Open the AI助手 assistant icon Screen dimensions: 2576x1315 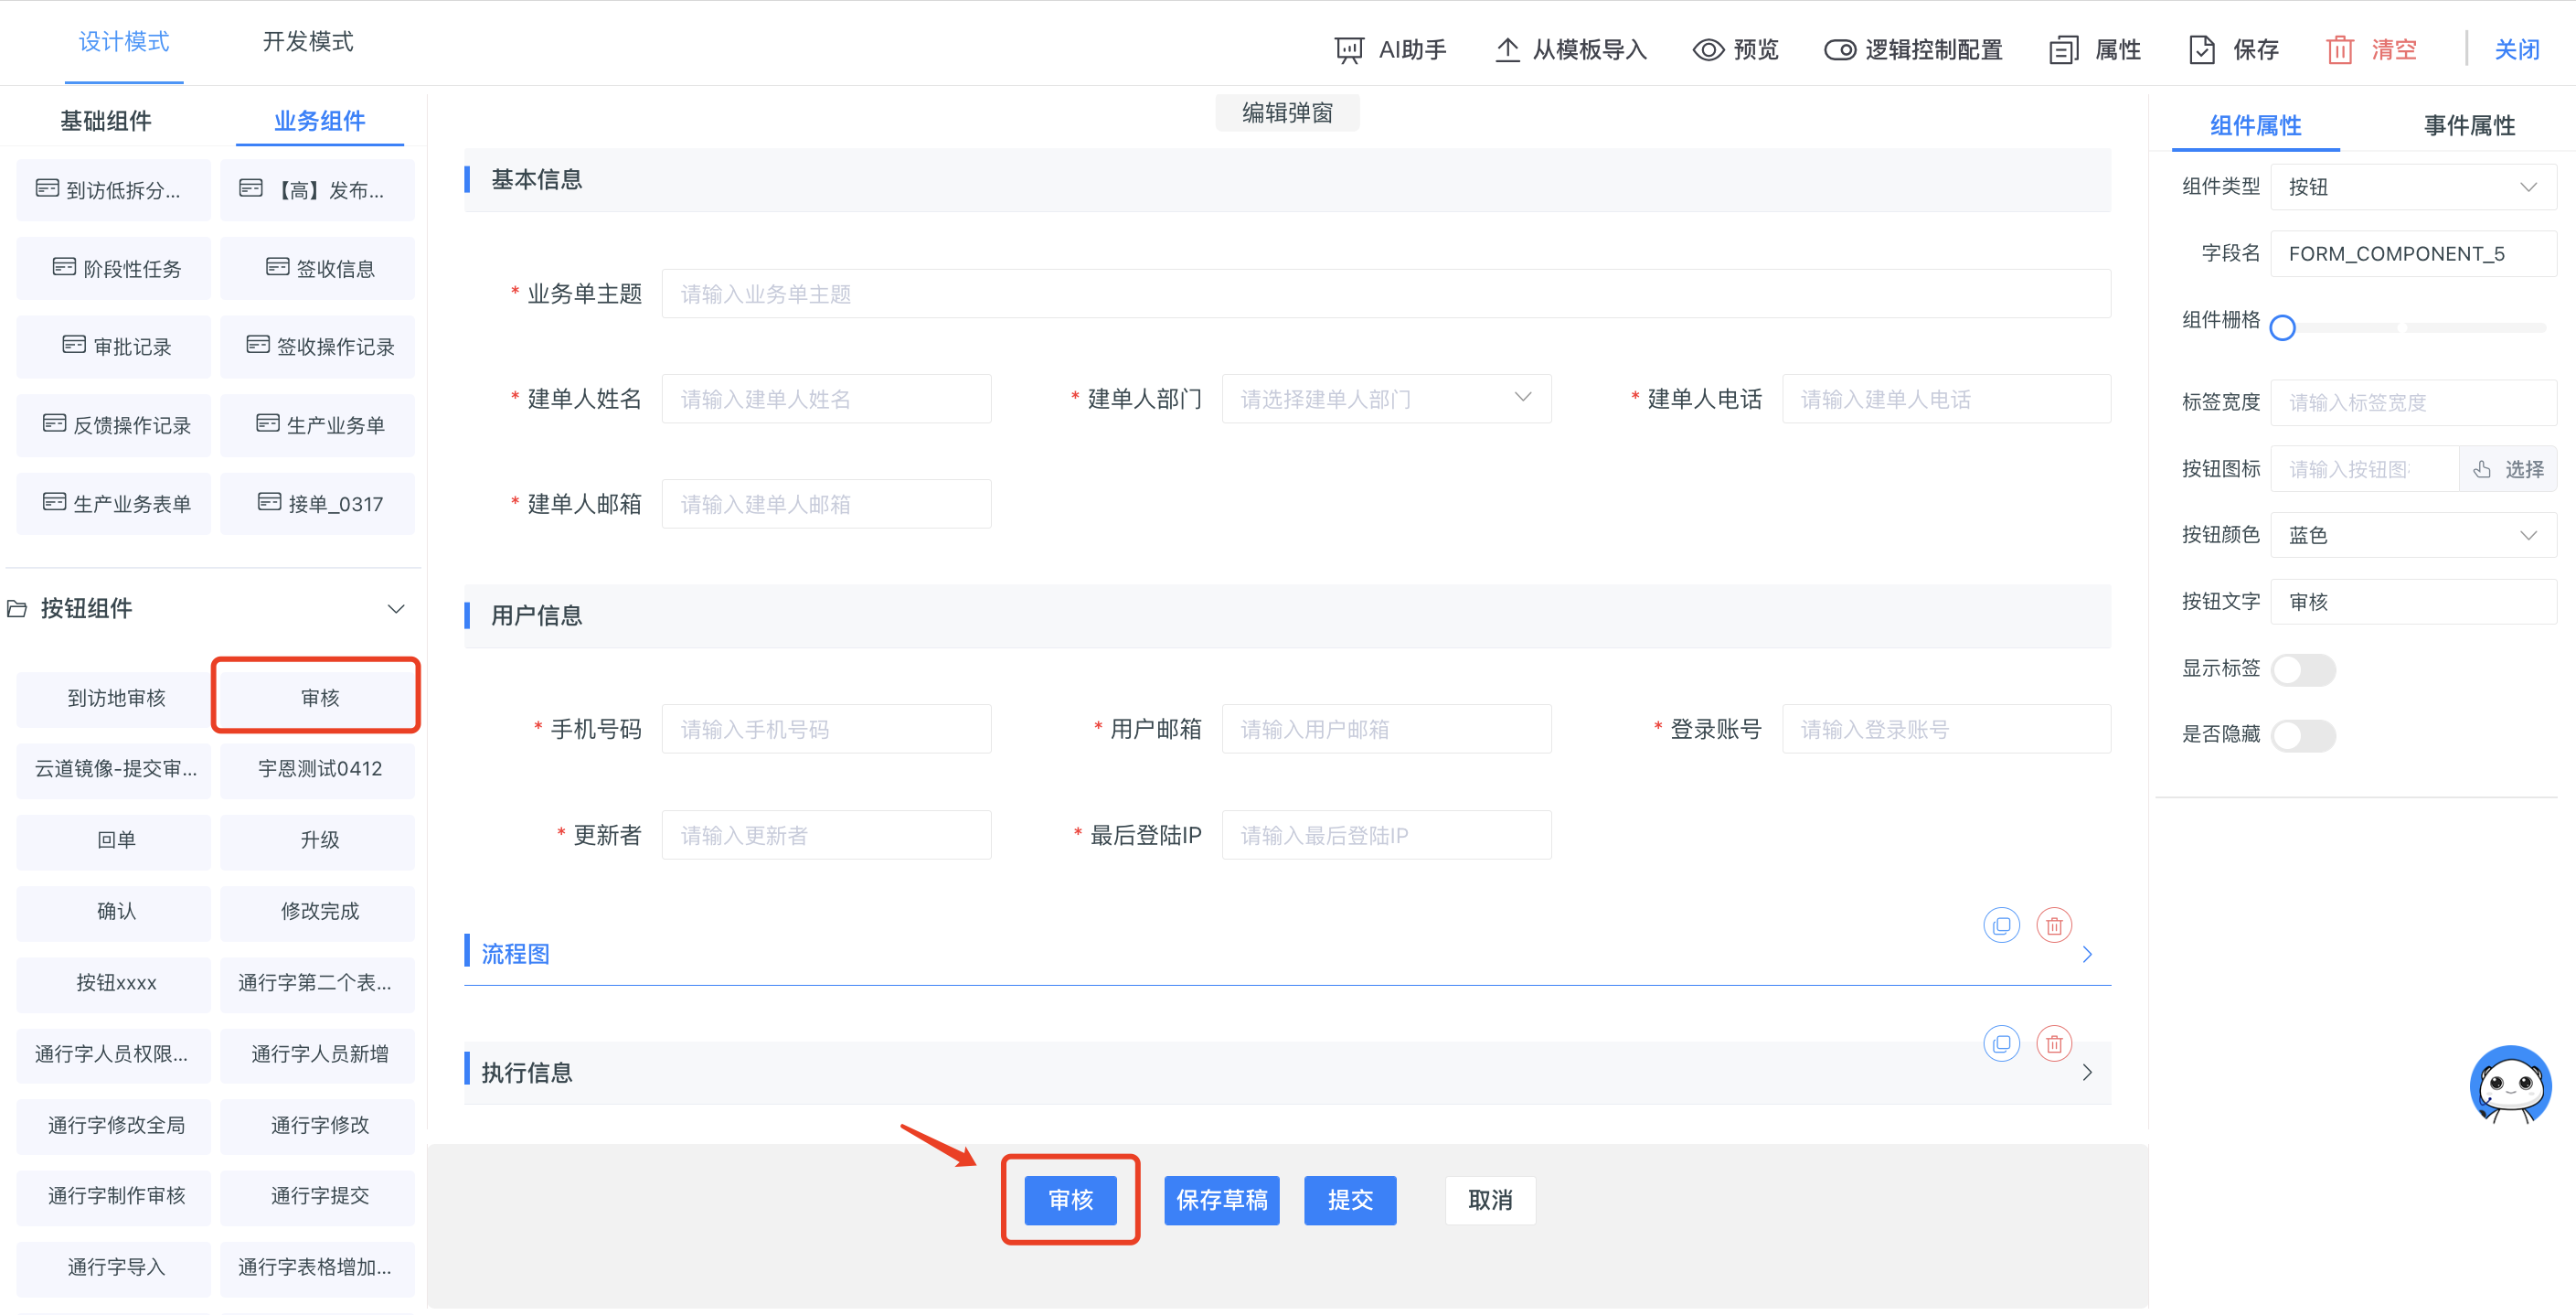click(1349, 49)
